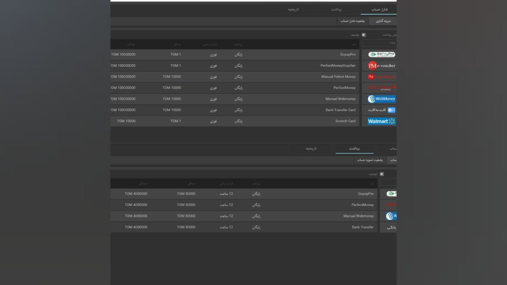Collapse the lower توصیف panel using the double-arrow
The height and width of the screenshot is (285, 507).
381,174
